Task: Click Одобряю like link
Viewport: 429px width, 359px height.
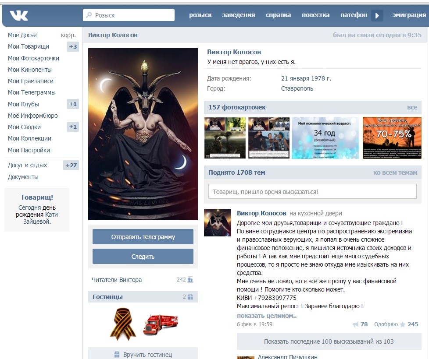Action: click(x=386, y=324)
